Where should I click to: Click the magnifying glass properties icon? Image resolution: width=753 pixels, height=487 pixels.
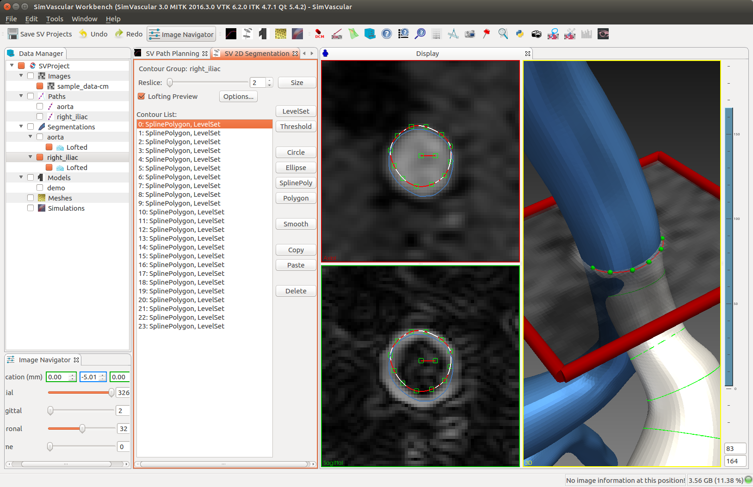(503, 34)
